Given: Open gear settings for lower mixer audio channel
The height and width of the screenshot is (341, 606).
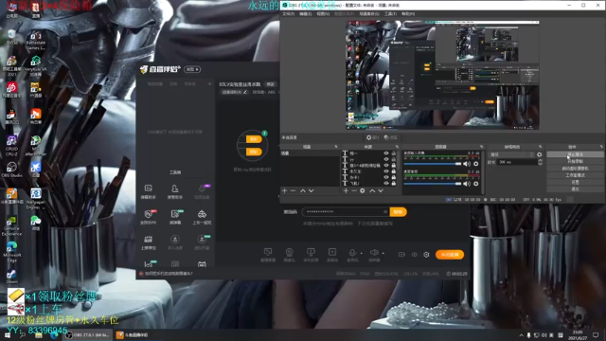Looking at the screenshot, I should click(475, 184).
